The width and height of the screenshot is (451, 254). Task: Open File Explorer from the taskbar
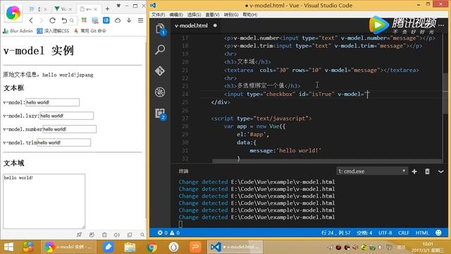(x=130, y=247)
